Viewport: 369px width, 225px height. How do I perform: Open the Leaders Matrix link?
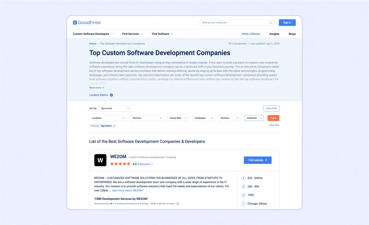[99, 95]
